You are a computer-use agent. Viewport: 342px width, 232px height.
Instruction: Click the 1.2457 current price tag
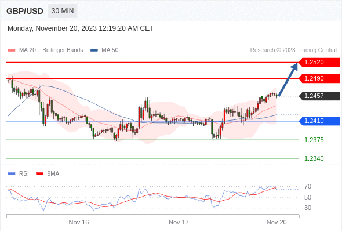pyautogui.click(x=319, y=96)
